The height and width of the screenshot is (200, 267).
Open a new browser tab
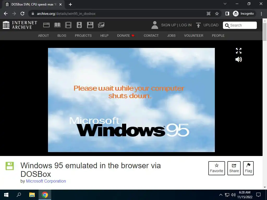tap(70, 4)
